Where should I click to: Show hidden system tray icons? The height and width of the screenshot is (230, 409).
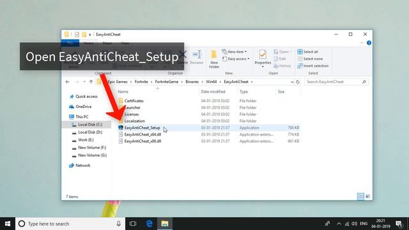[339, 224]
